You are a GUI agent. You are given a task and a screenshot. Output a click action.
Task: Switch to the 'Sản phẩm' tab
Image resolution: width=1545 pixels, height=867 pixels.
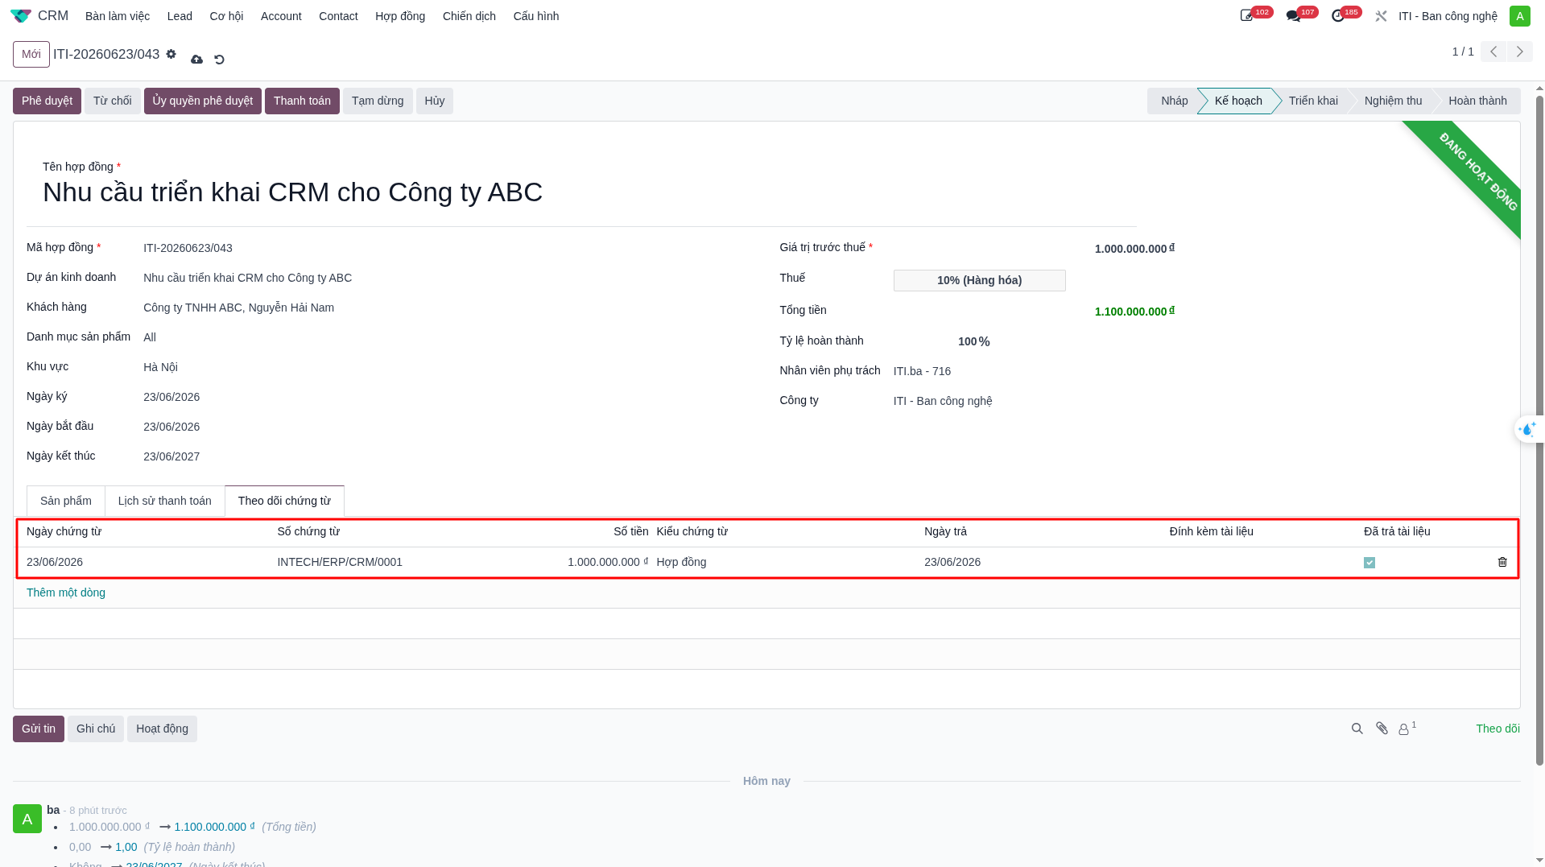click(66, 501)
